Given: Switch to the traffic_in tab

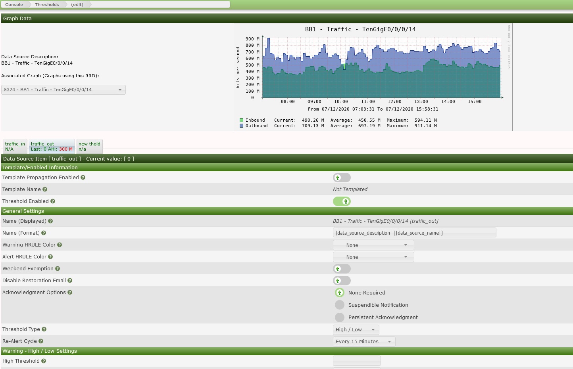Looking at the screenshot, I should click(x=14, y=146).
